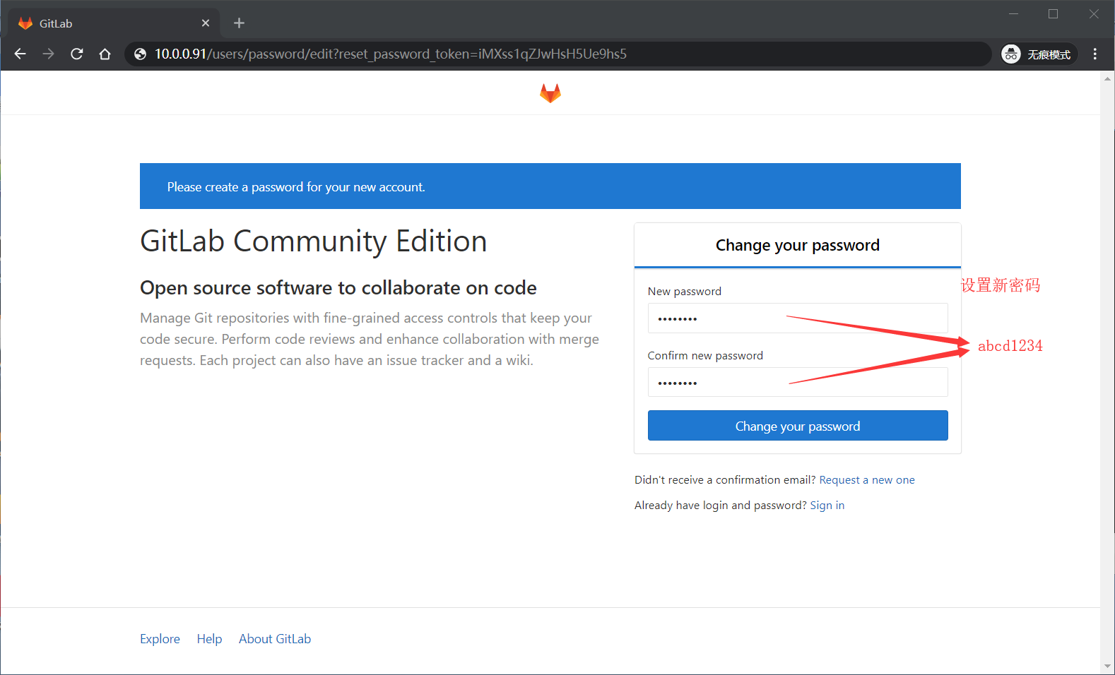Click the Change your password button

click(x=798, y=426)
